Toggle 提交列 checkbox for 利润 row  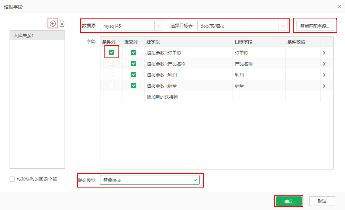point(134,74)
